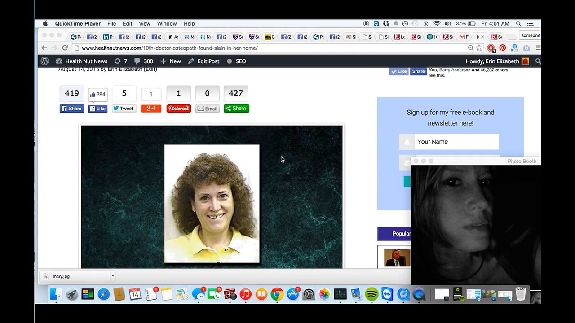This screenshot has width=575, height=323.
Task: Click Howdy, Erin Elizabeth account menu
Action: pos(497,61)
